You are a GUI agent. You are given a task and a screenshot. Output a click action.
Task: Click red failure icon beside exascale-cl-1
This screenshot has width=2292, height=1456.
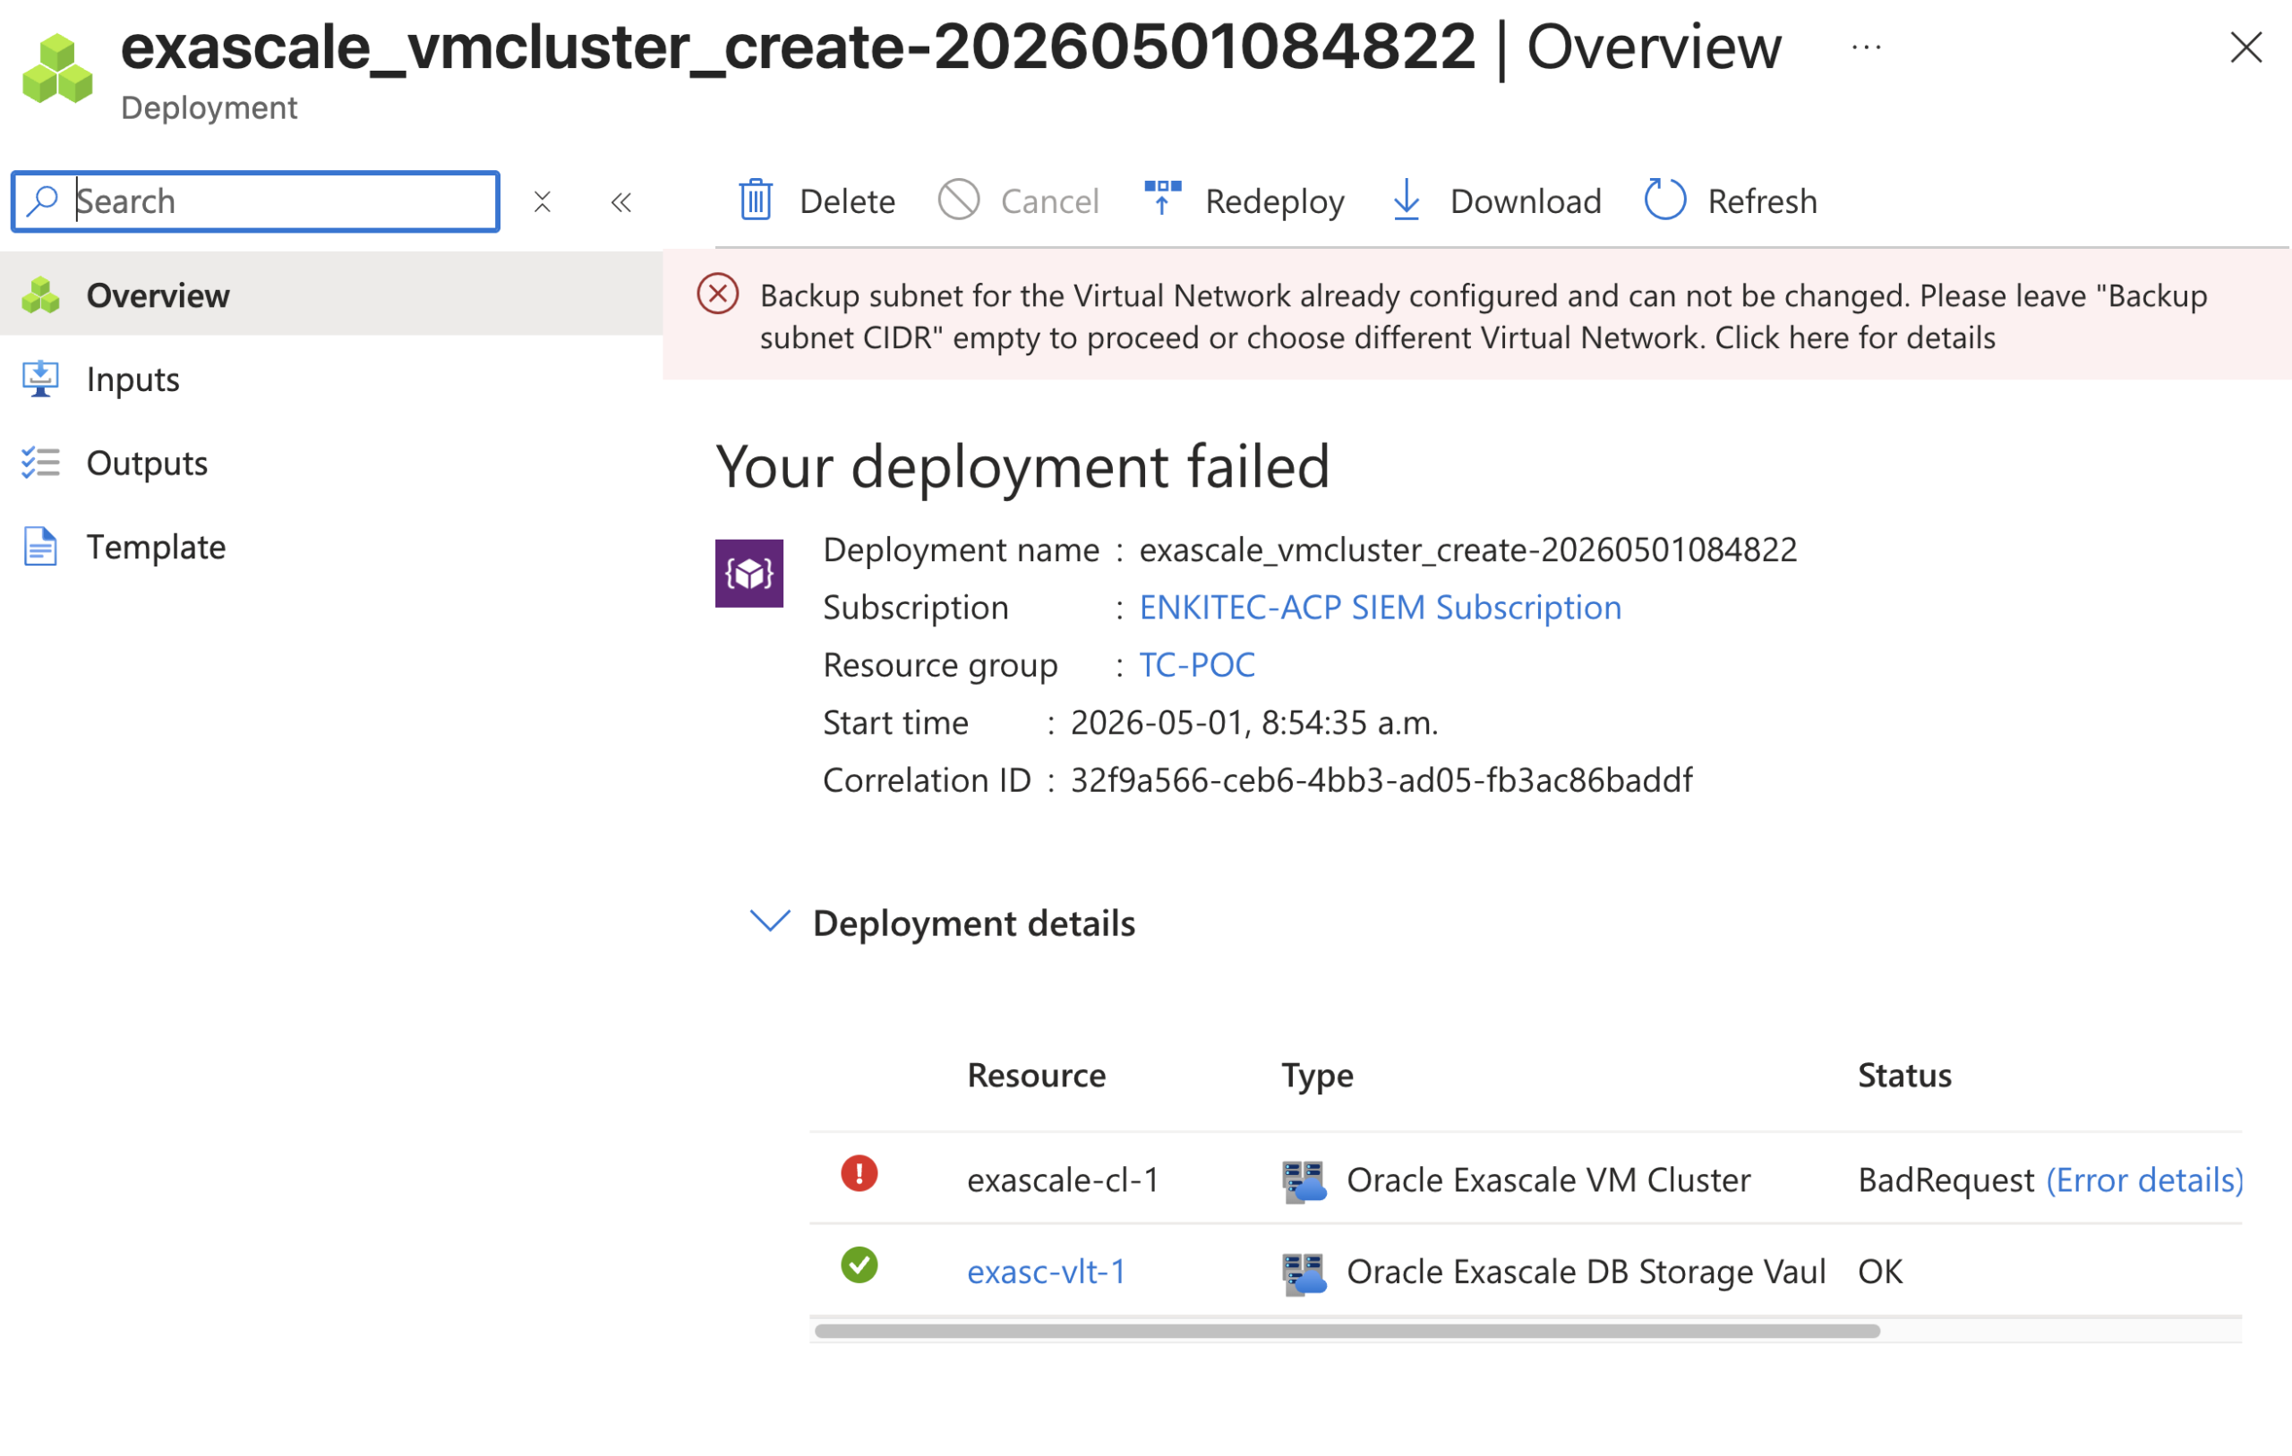[x=859, y=1173]
